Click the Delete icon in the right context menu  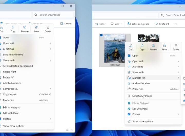click(176, 47)
